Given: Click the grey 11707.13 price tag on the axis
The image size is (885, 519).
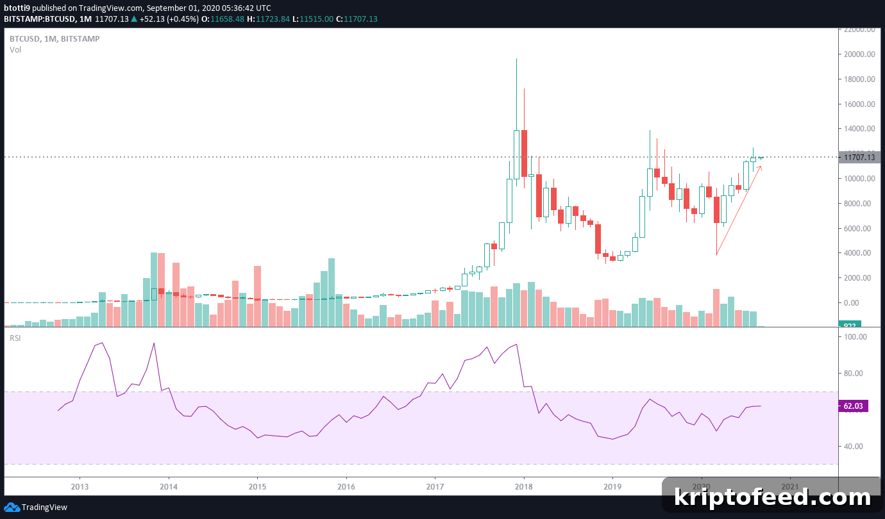Looking at the screenshot, I should click(859, 158).
